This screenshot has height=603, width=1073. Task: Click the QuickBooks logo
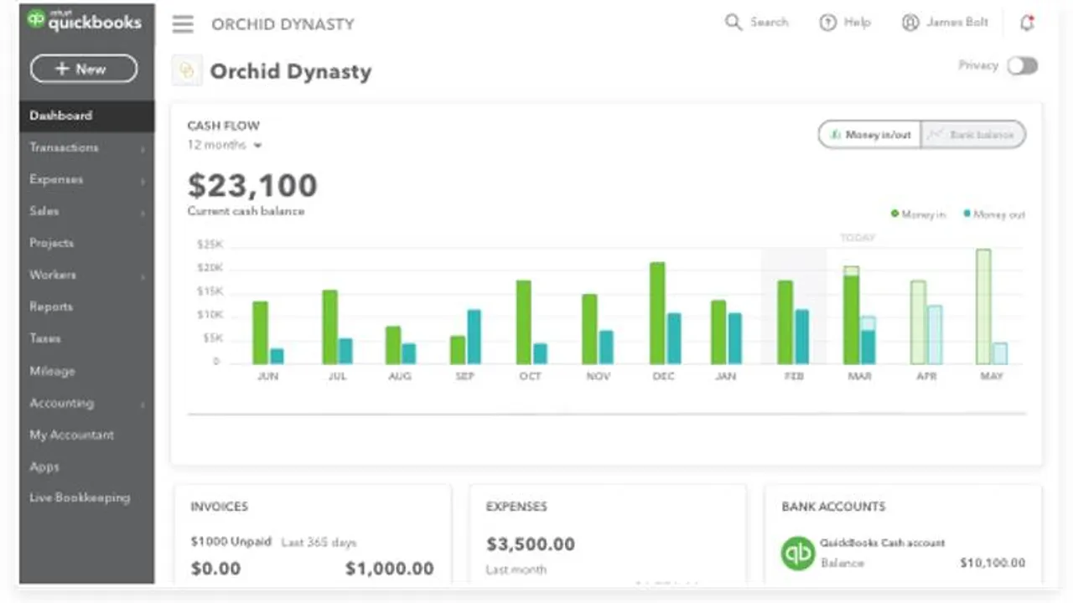click(84, 21)
